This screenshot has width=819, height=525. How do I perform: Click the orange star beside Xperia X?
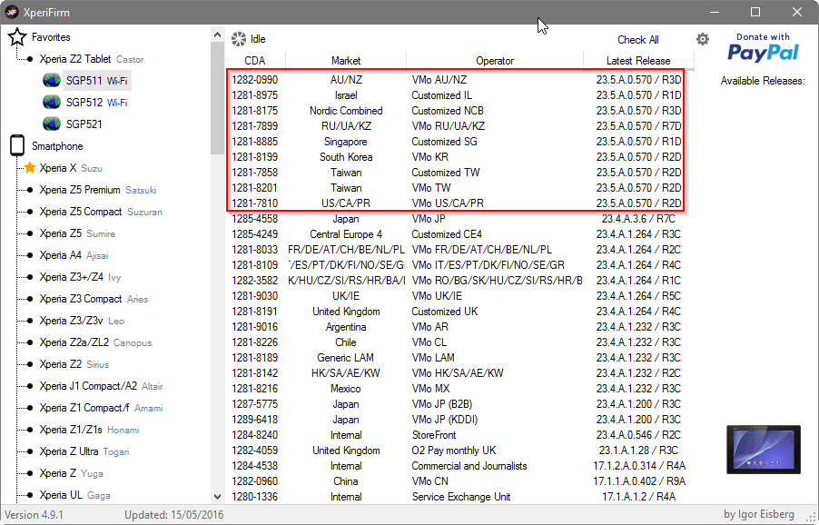tap(30, 168)
